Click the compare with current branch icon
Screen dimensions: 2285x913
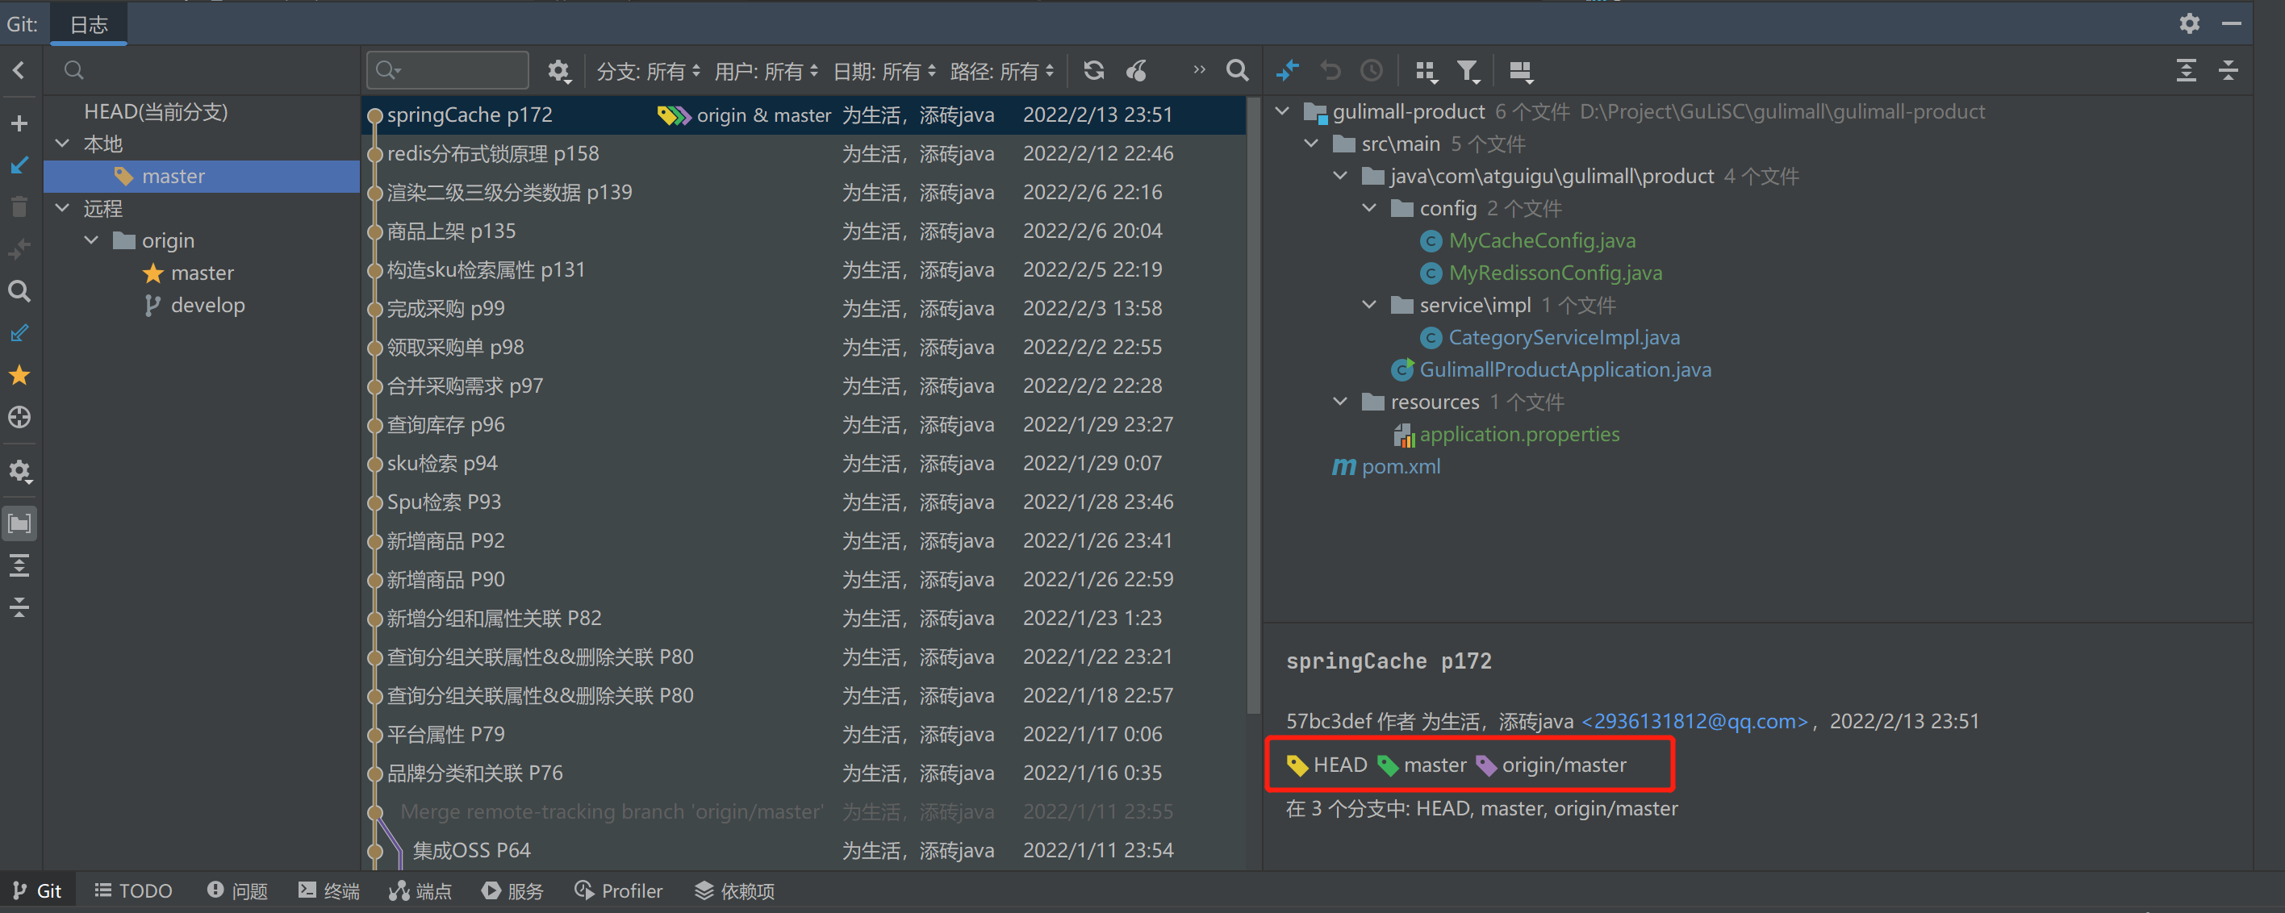point(19,249)
